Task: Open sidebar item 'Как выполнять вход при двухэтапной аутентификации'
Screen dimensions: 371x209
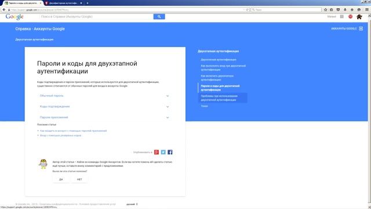Action: pos(223,68)
